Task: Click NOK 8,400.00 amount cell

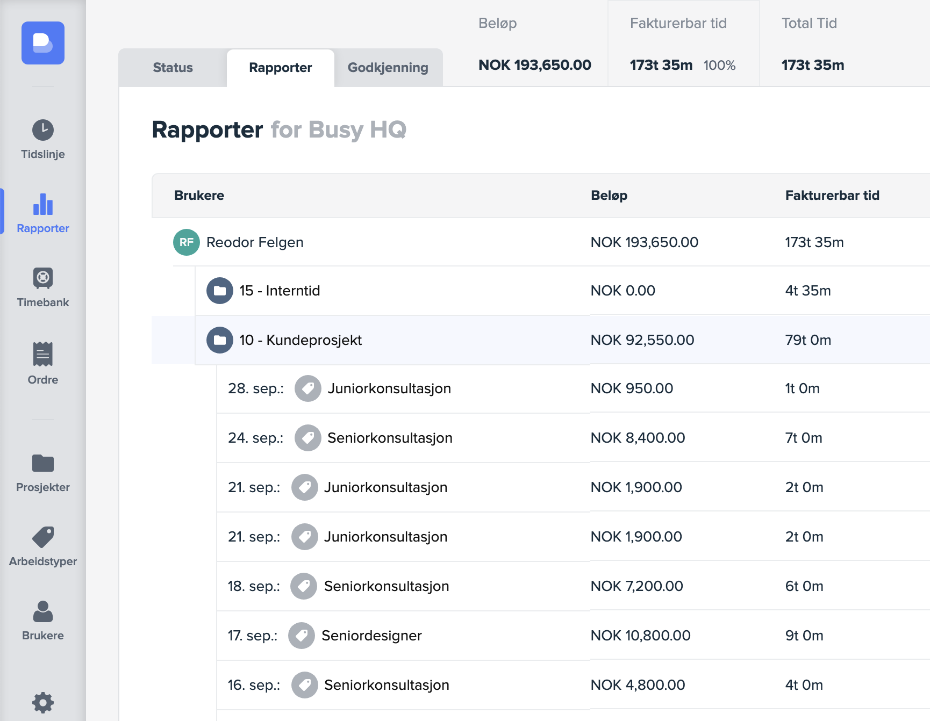Action: click(638, 438)
